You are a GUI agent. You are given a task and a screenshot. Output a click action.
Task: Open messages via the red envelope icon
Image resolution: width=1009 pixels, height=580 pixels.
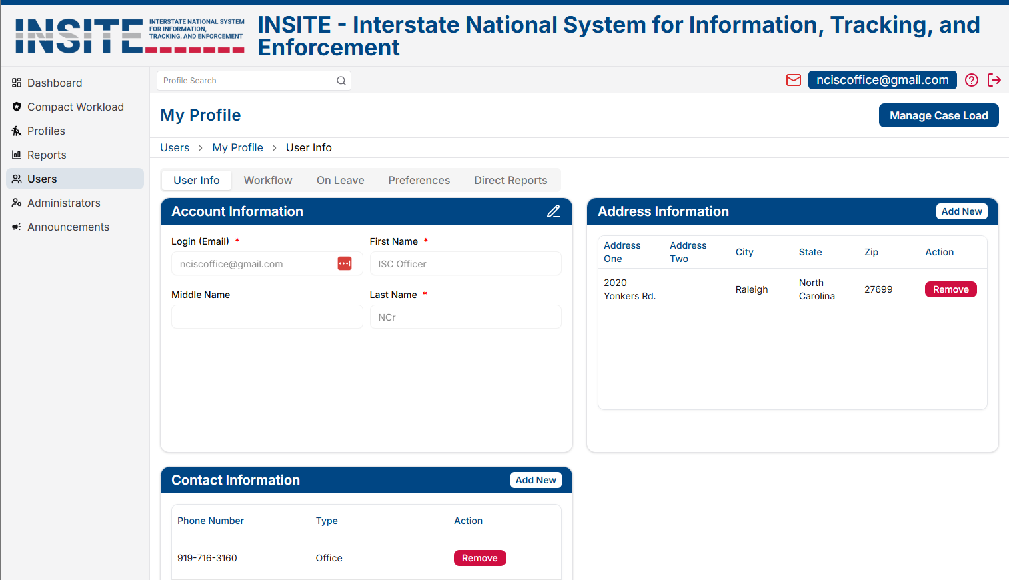(794, 80)
